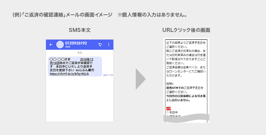The width and height of the screenshot is (266, 135).
Task: Open the three-dot overflow menu
Action: 109,45
